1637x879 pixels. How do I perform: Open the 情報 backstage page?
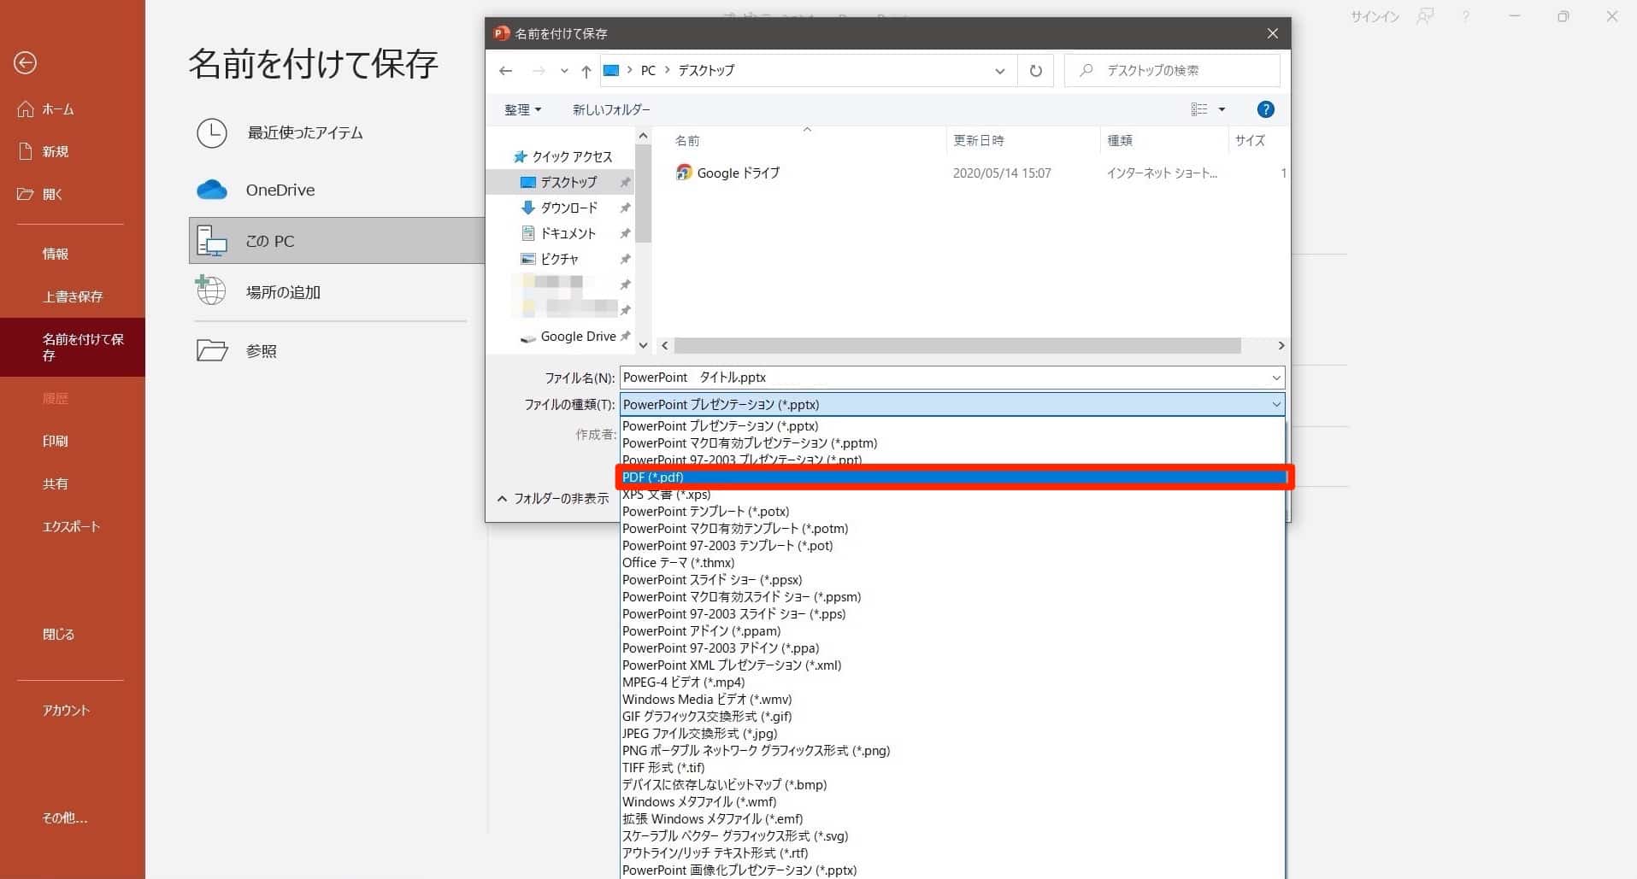coord(56,254)
